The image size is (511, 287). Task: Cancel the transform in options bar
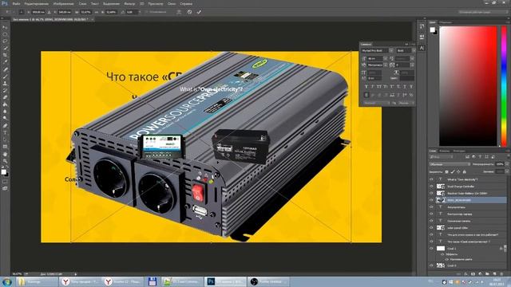coord(190,12)
